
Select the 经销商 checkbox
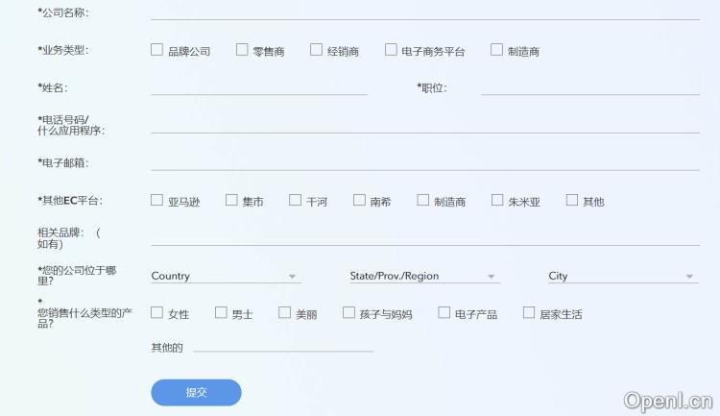pyautogui.click(x=316, y=50)
